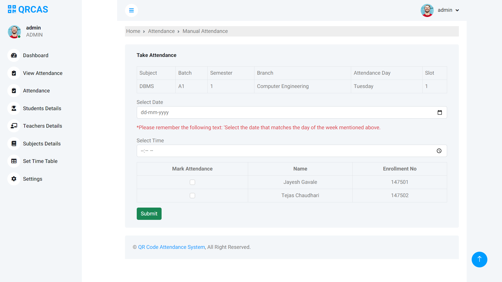Viewport: 502px width, 282px height.
Task: Click the Settings gear icon
Action: click(14, 179)
